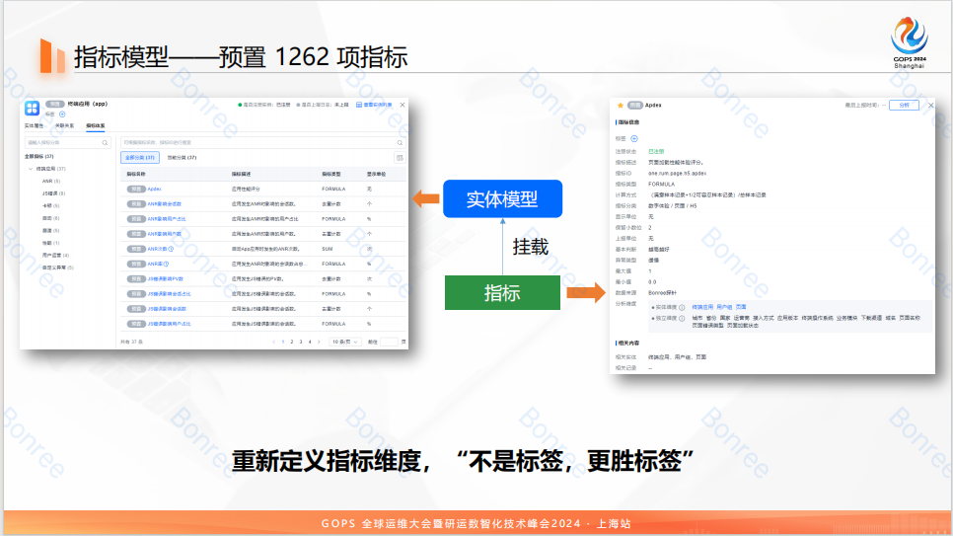Select the 用户运营 (4) tree item
Screen dimensions: 953x536
click(55, 256)
